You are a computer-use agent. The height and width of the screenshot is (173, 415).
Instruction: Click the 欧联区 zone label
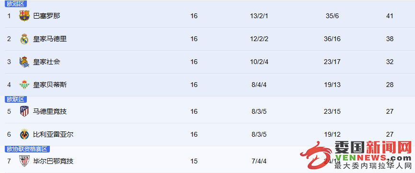[x=16, y=99]
